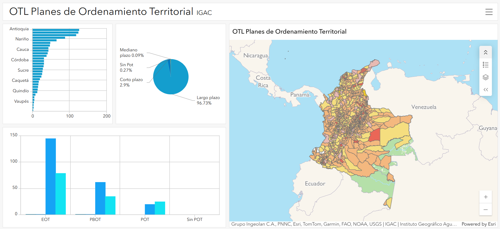
Task: Open the map layers icon
Action: tap(485, 77)
